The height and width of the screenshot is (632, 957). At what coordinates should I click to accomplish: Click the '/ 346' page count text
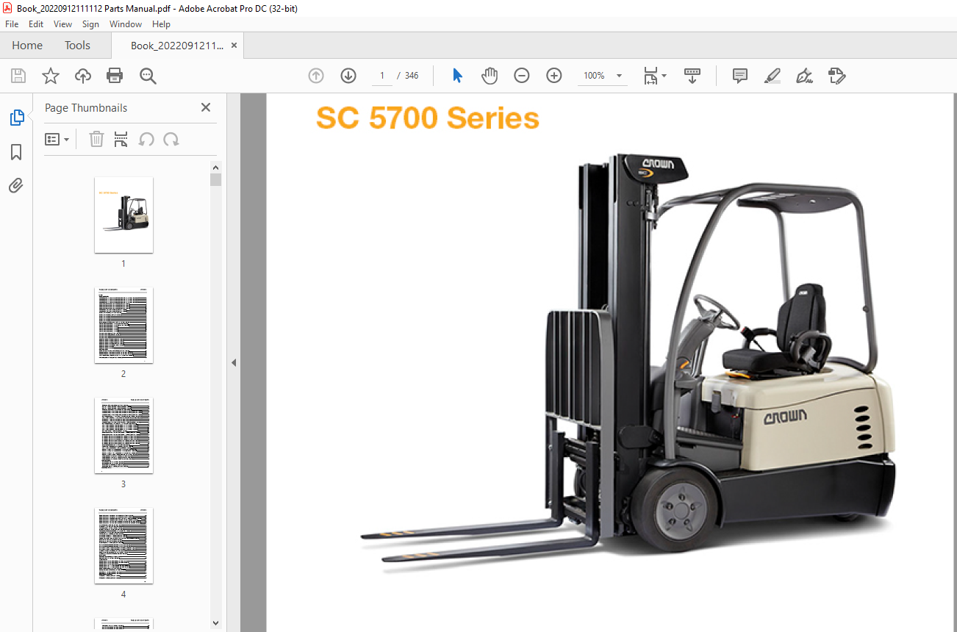pos(408,76)
